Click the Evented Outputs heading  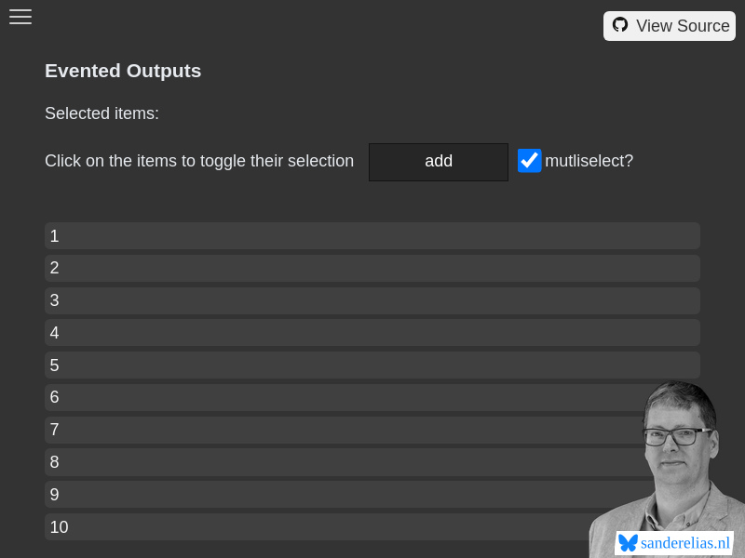(x=122, y=70)
